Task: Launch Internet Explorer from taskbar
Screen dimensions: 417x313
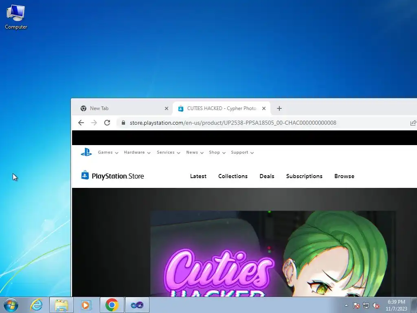Action: coord(36,305)
